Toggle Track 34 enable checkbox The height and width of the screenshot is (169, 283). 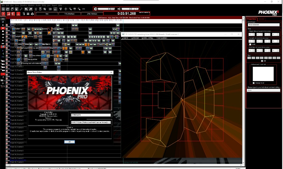pyautogui.click(x=7, y=155)
